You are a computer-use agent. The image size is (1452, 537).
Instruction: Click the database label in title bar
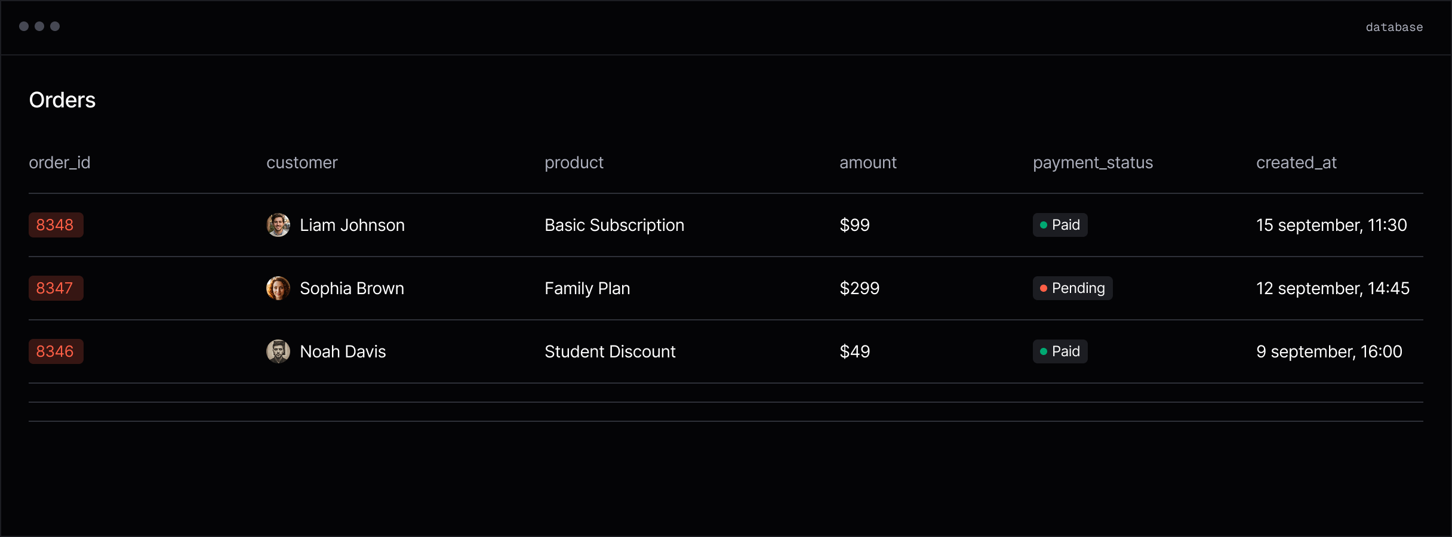[x=1395, y=27]
